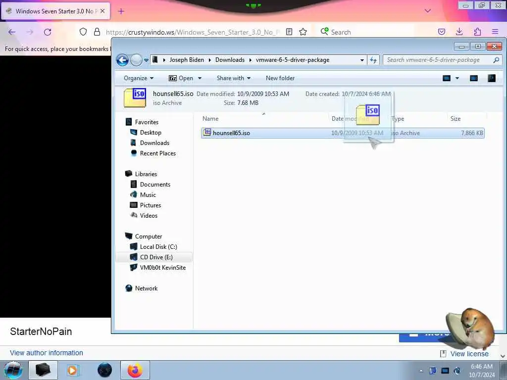Close the Windows Seven Starter tab

pyautogui.click(x=102, y=11)
